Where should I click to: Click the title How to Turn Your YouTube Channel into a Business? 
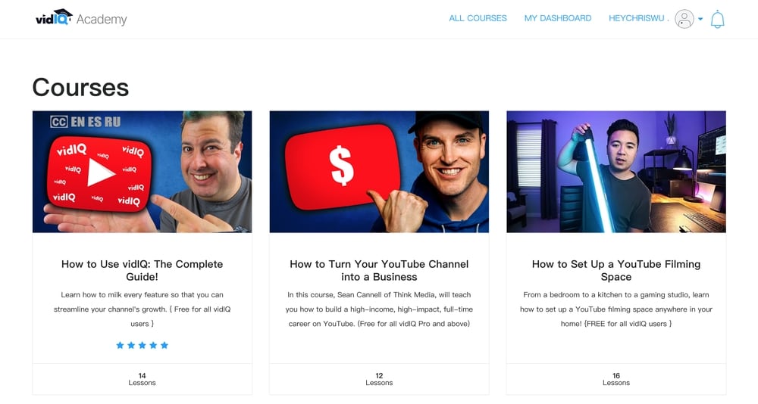[x=379, y=270]
